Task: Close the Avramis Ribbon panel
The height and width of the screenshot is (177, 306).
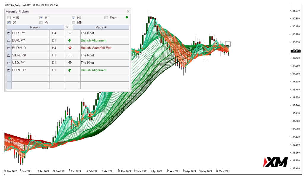Action: pos(128,12)
